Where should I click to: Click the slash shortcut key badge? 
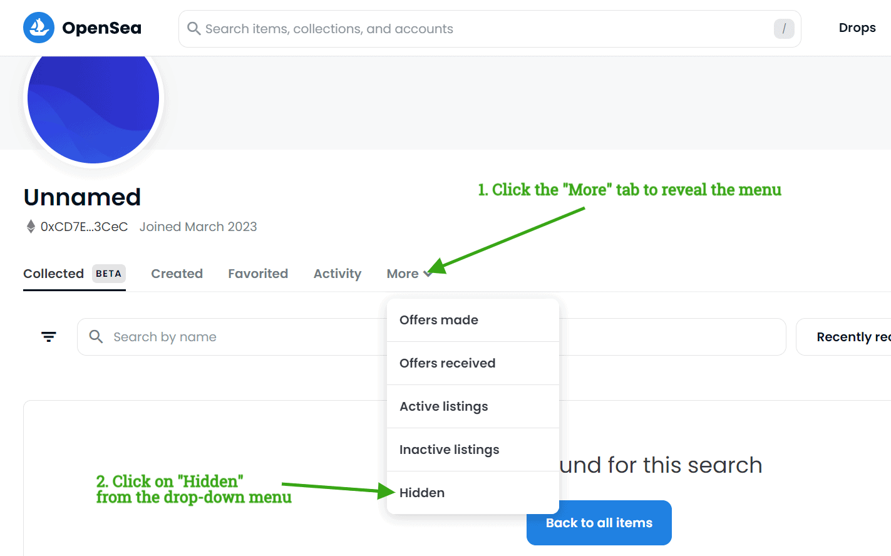point(784,29)
